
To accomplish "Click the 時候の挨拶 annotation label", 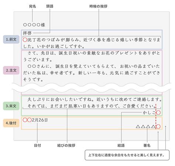I will point(98,6).
